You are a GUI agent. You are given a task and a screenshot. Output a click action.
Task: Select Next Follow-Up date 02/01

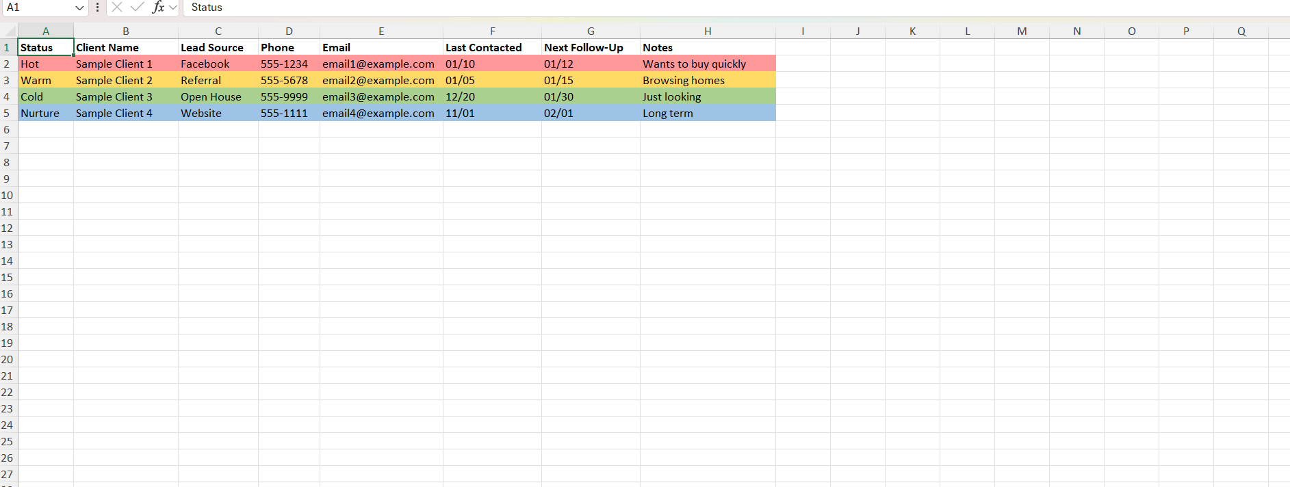click(591, 113)
